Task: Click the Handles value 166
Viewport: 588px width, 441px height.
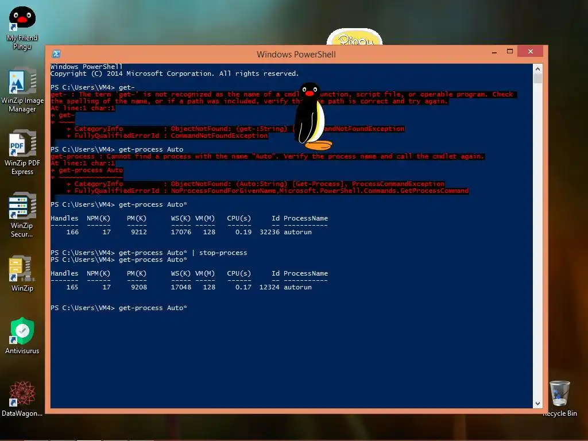Action: 72,232
